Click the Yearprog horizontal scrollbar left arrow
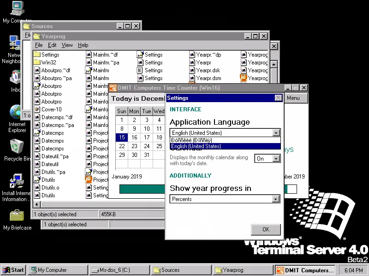Viewport: 369px width, 276px height. point(36,204)
